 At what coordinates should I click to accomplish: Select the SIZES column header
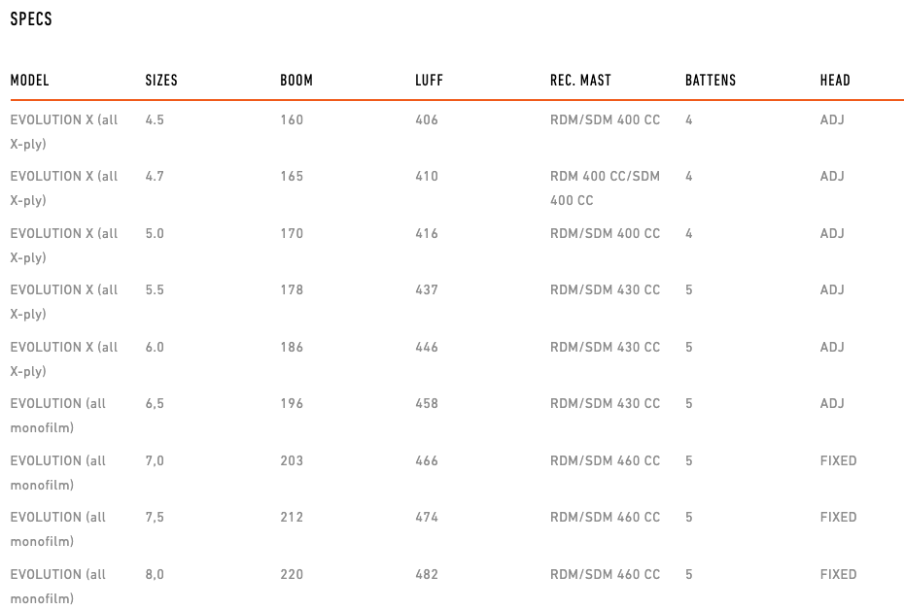coord(161,80)
